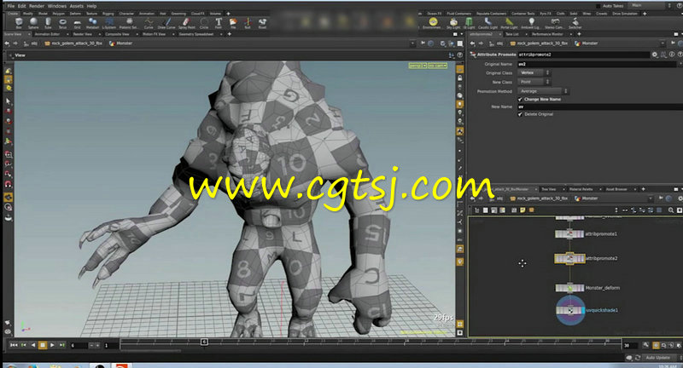Viewport: 683px width, 368px height.
Task: Expand viewport path history dropdown arrow
Action: [412, 43]
